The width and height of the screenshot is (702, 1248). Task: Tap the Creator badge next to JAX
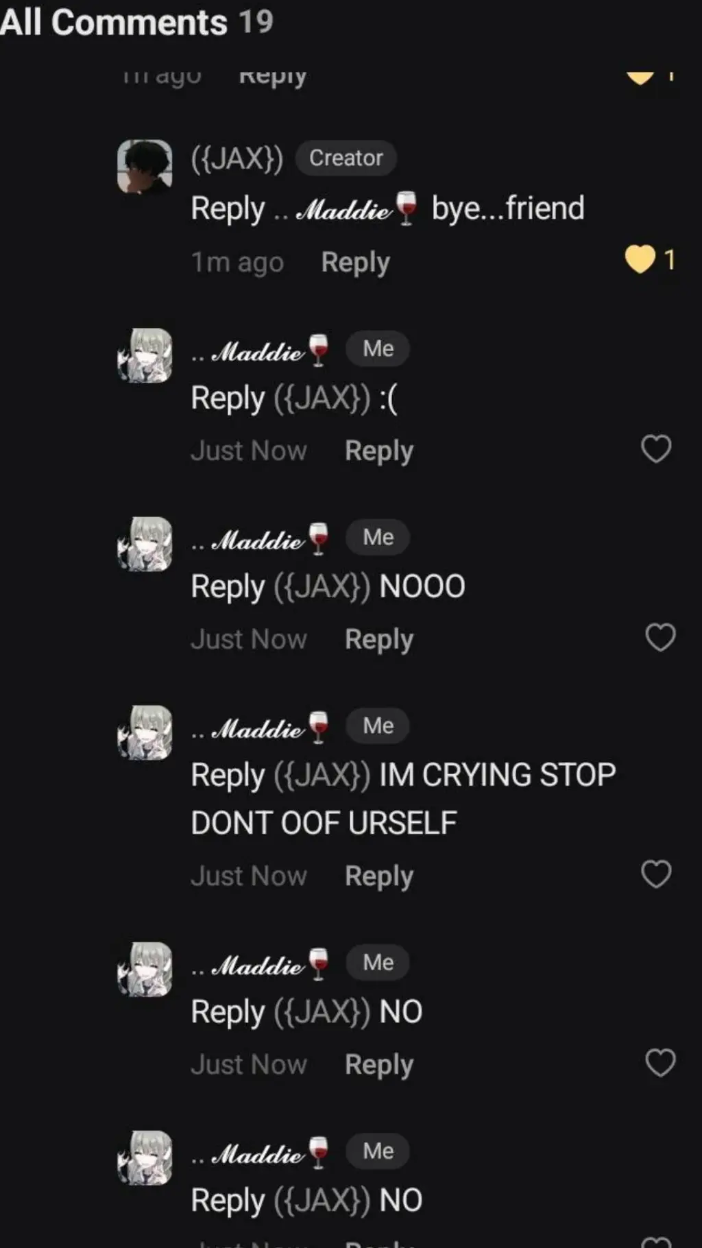pos(346,158)
